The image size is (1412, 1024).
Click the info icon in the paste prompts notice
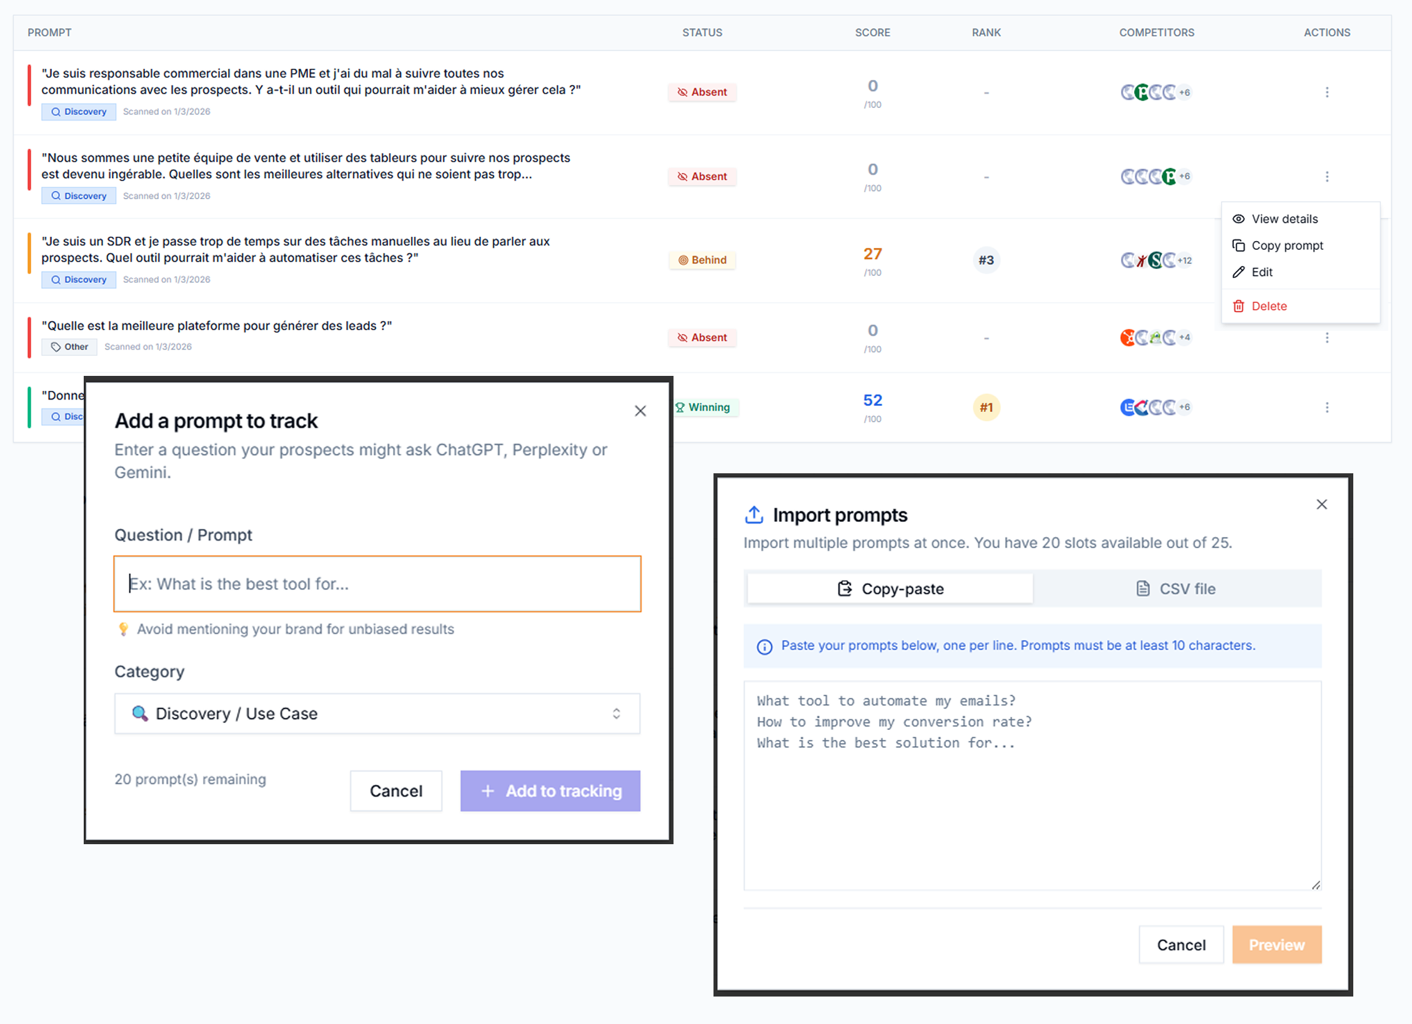(x=765, y=646)
